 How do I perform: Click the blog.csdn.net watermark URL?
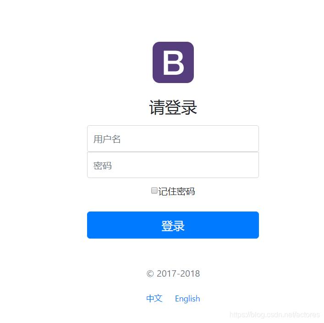[275, 315]
